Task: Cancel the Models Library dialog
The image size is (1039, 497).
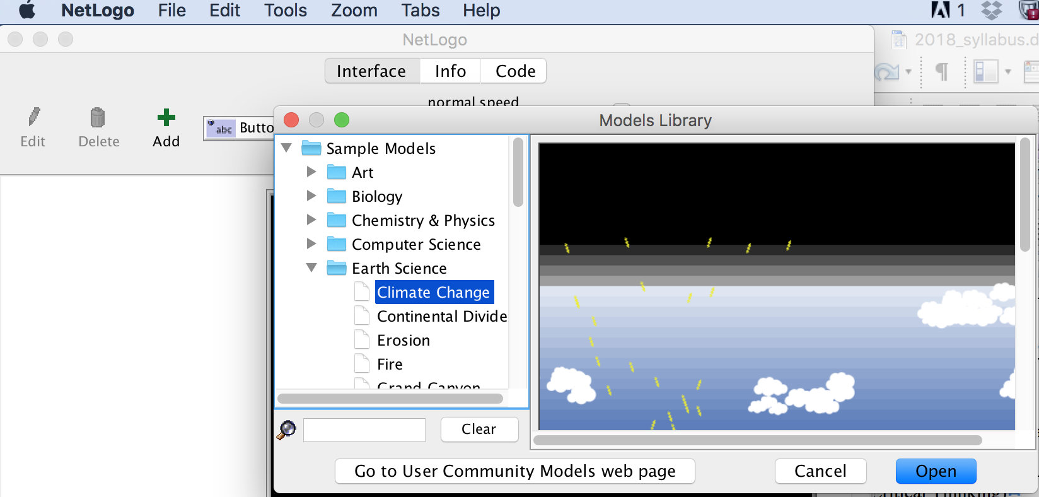Action: tap(820, 471)
